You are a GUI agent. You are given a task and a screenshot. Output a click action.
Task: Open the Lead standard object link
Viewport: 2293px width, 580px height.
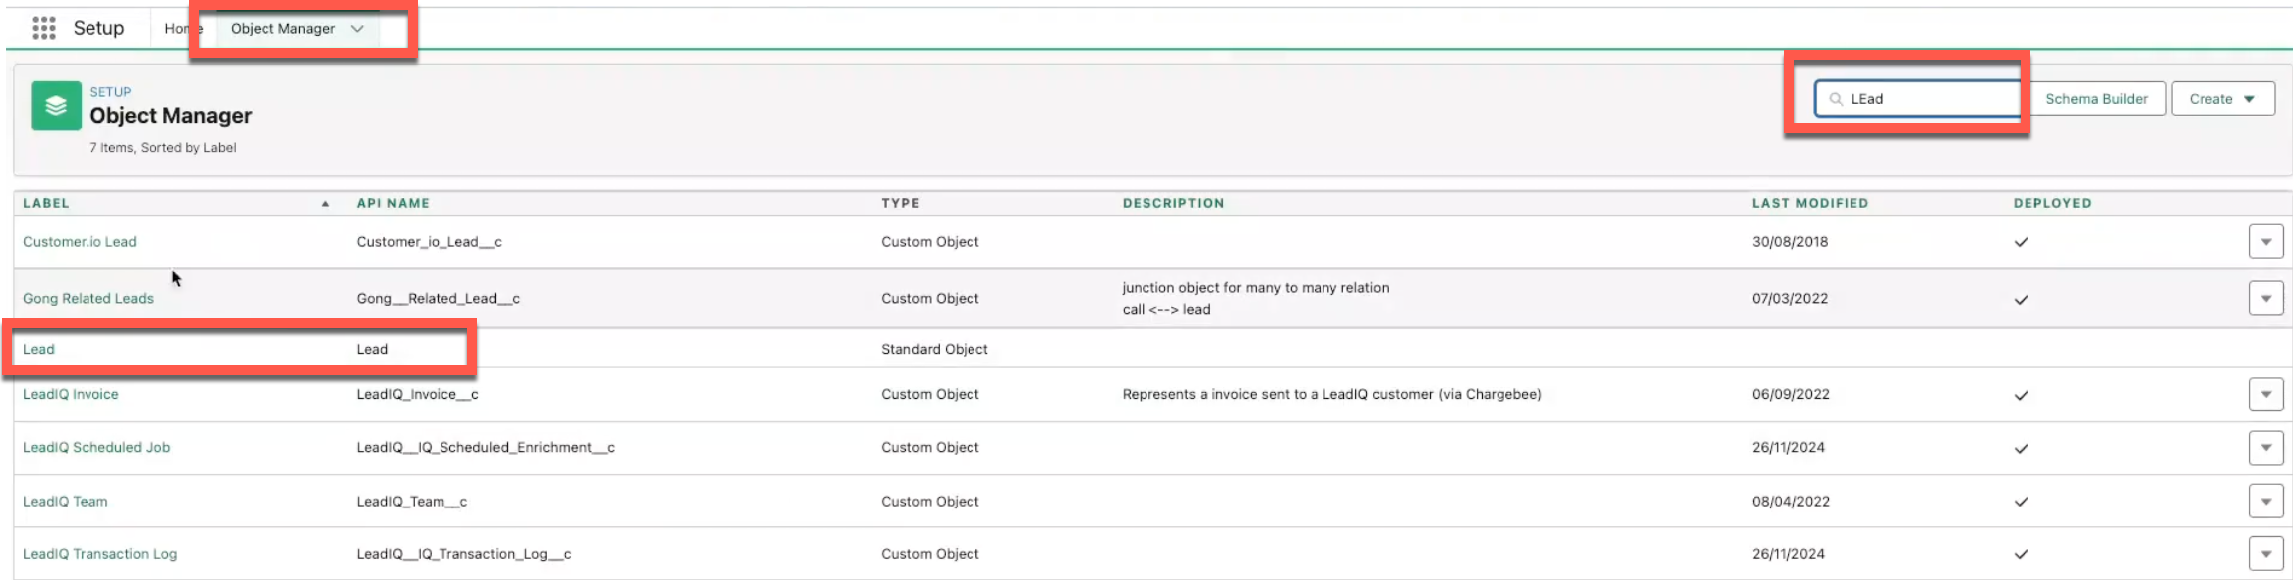(x=39, y=349)
